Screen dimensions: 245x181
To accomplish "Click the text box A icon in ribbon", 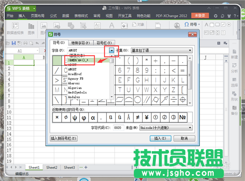I will 112,25.
